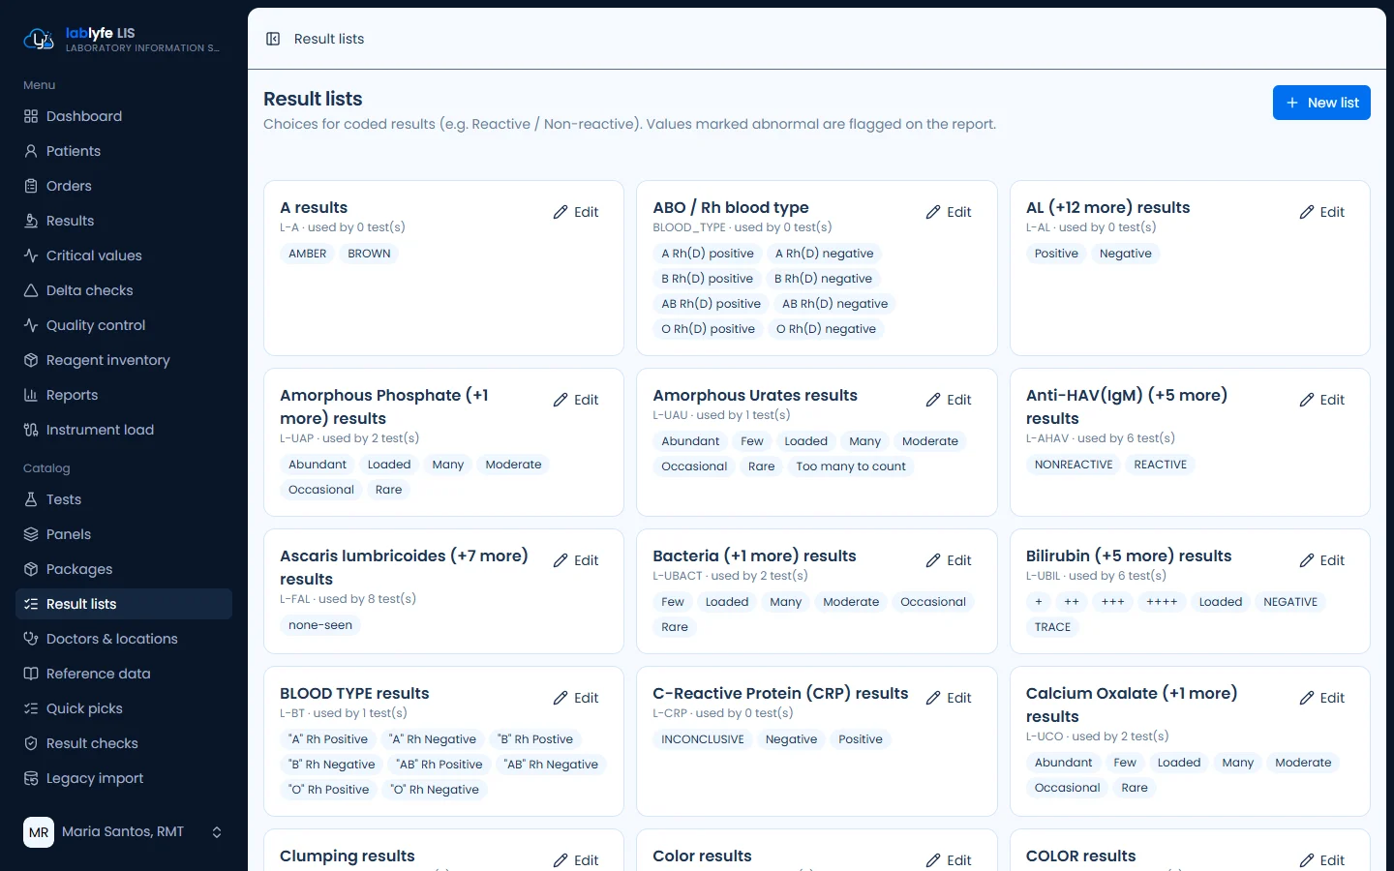Click the "Too many to count" chip
1394x871 pixels.
(851, 466)
